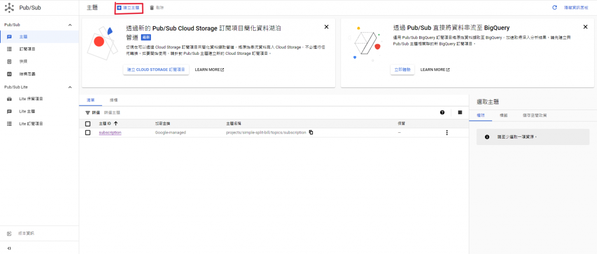Click the Google-managed cell
The height and width of the screenshot is (254, 597).
point(170,133)
